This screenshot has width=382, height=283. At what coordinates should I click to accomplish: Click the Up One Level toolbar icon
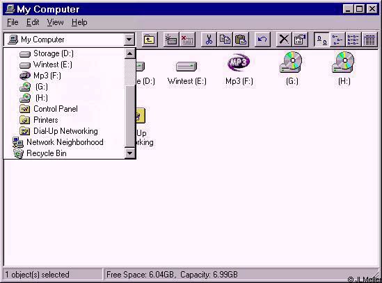150,40
